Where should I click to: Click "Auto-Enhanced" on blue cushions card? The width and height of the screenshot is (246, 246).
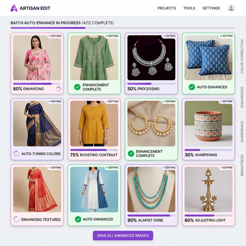(212, 87)
